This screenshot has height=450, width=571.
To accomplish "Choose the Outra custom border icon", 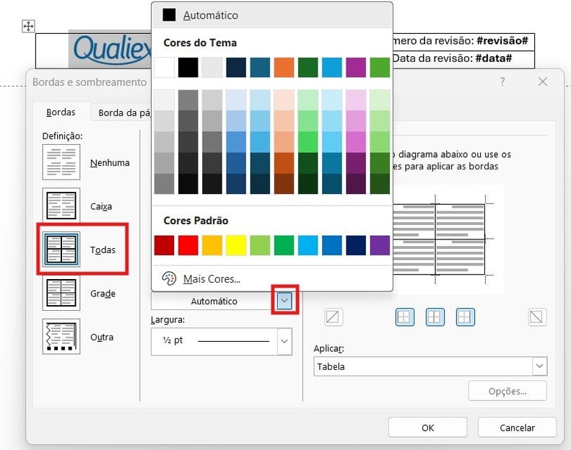I will pyautogui.click(x=61, y=337).
